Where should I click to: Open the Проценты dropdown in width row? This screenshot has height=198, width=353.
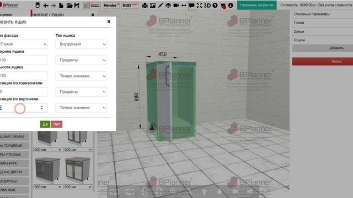pos(81,60)
